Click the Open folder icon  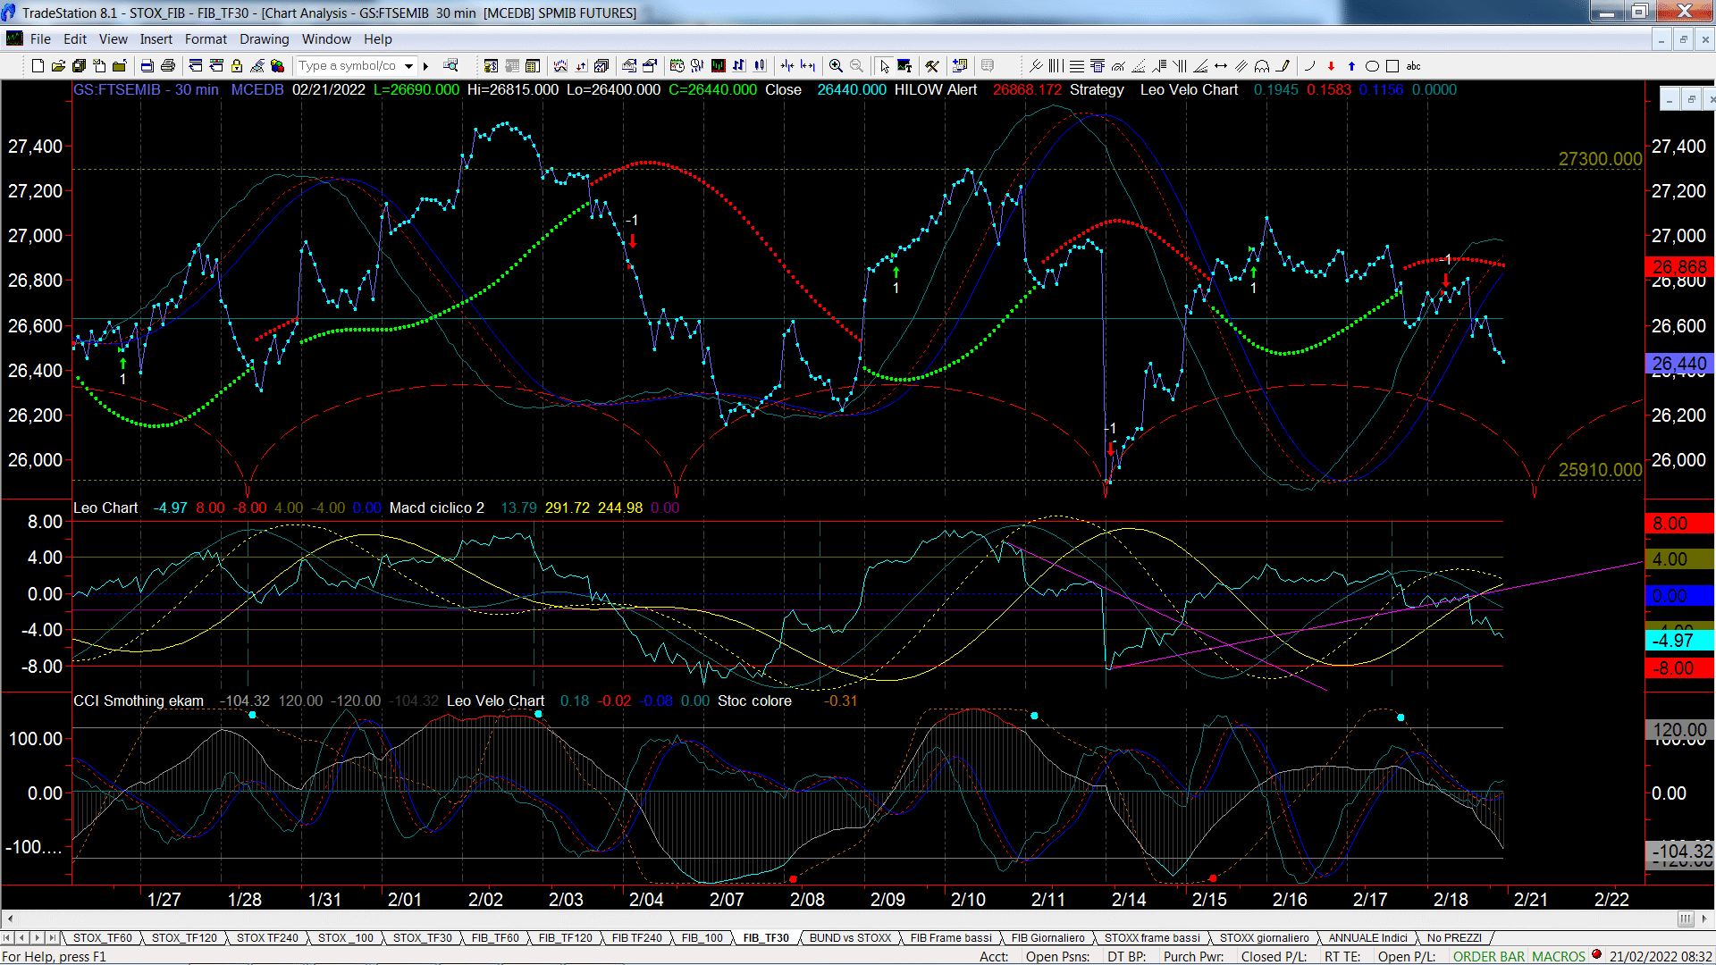58,66
